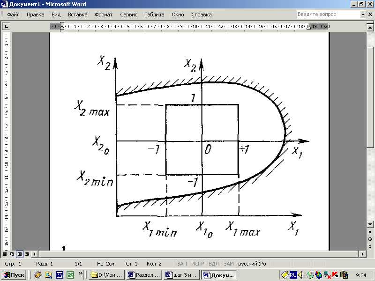Screen dimensions: 375x281
Task: Open the Вид menu
Action: point(56,15)
